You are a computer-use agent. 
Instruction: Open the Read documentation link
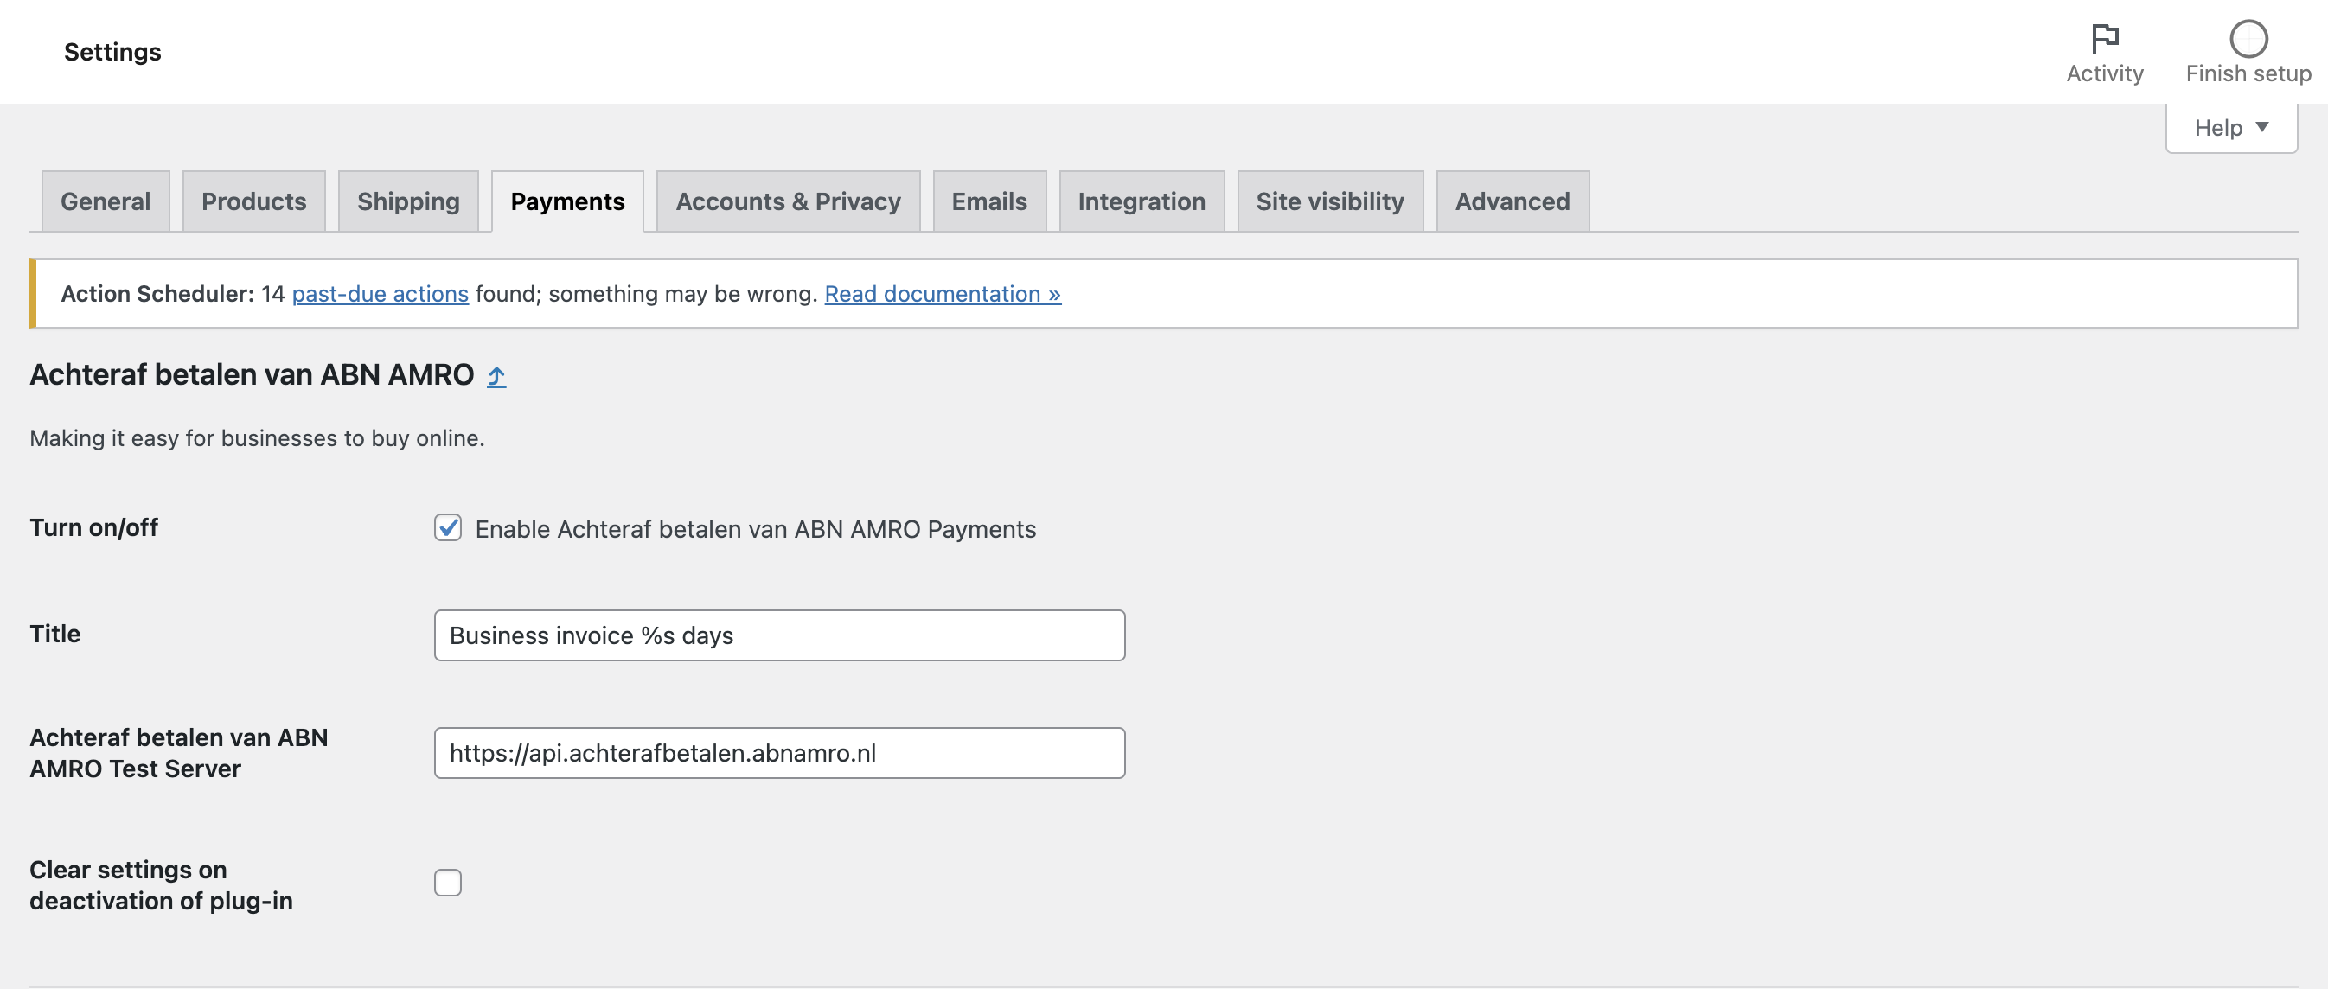tap(943, 294)
